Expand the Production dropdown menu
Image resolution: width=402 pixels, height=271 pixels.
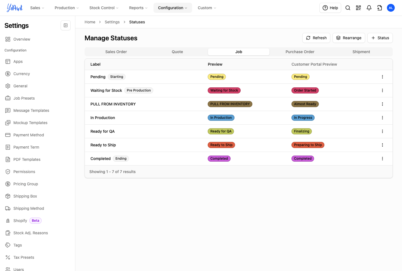point(67,8)
